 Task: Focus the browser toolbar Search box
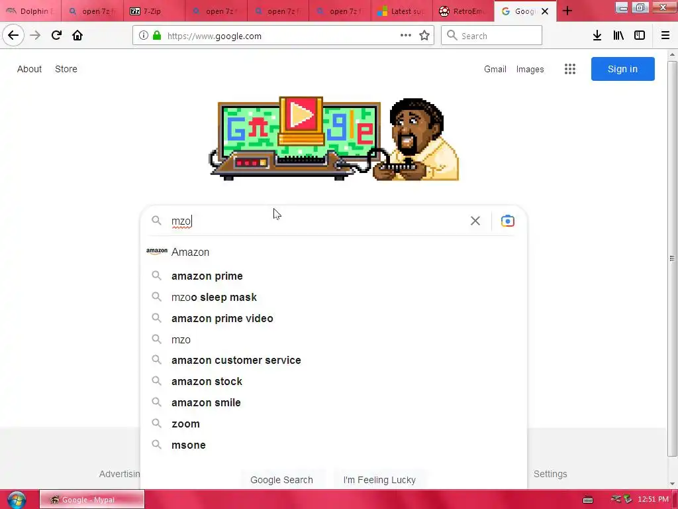(492, 36)
